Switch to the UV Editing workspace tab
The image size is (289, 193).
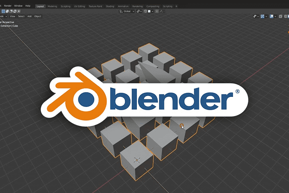[x=79, y=6]
